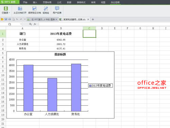
Task: Expand the logged-in account dropdown
Action: [9, 13]
